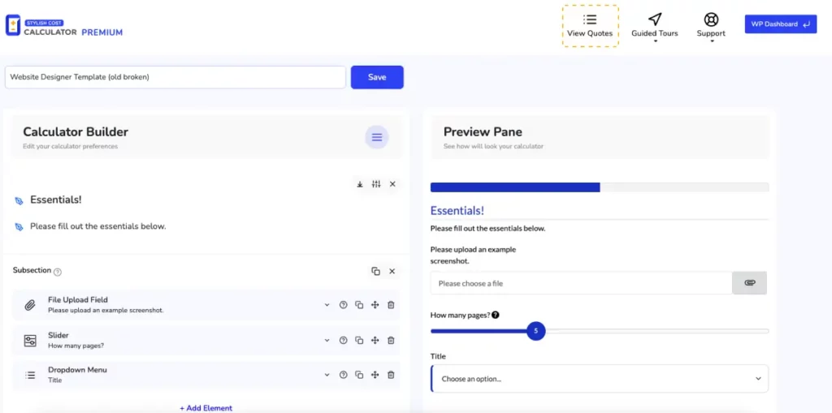
Task: Duplicate the Subsection
Action: 375,271
